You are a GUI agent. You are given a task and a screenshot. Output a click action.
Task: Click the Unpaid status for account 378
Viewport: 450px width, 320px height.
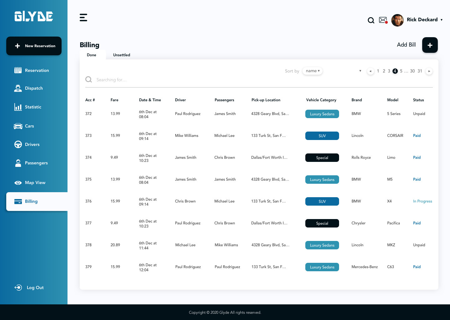(419, 245)
